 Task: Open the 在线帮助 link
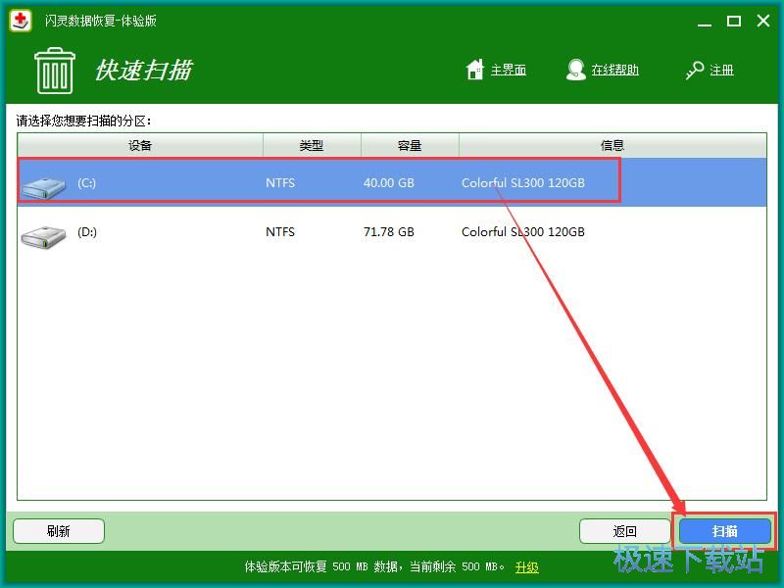click(x=615, y=70)
